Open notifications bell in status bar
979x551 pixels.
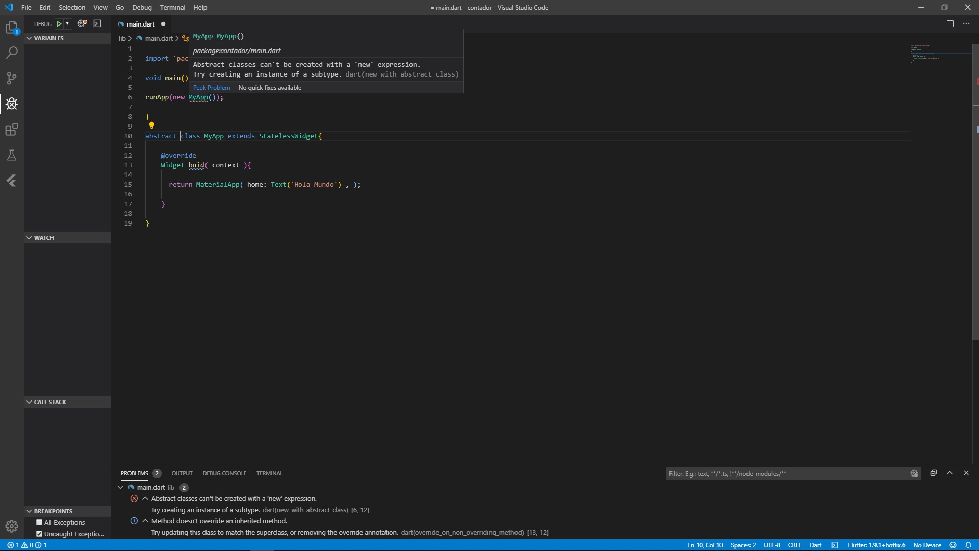(x=968, y=545)
